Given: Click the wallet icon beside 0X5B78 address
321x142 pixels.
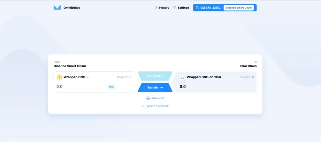Looking at the screenshot, I should (x=198, y=8).
